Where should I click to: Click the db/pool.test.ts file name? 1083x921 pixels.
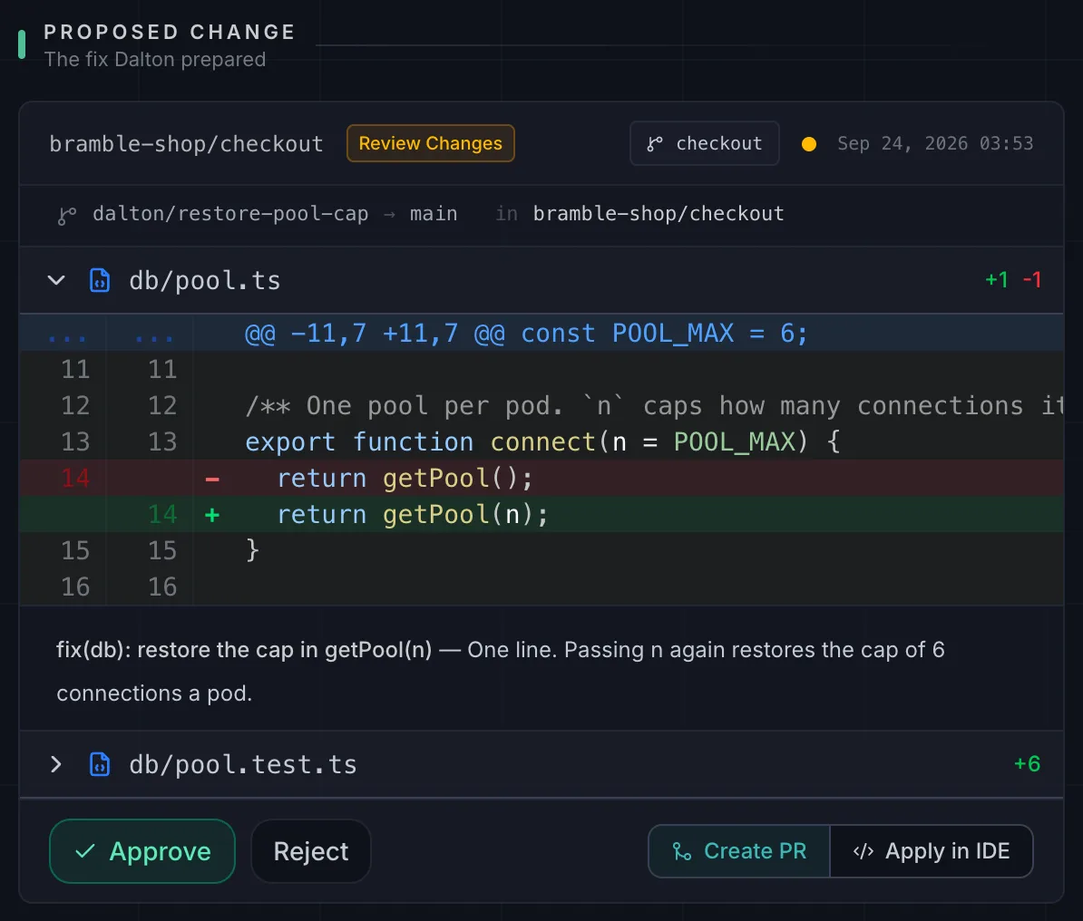(x=243, y=764)
